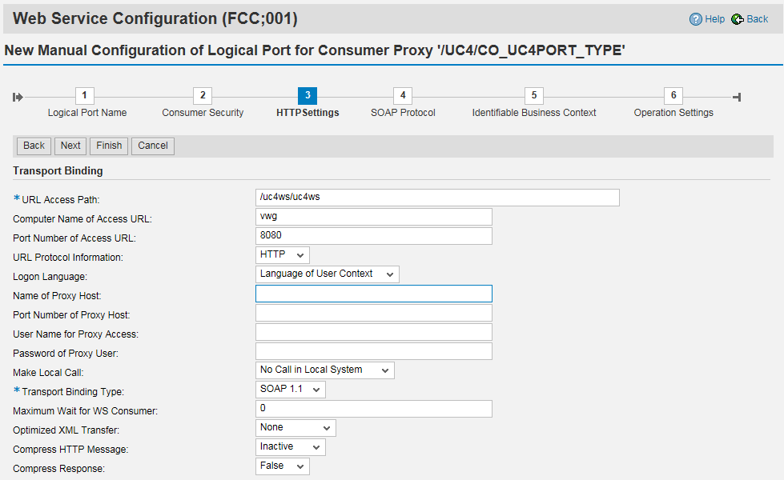This screenshot has width=784, height=480.
Task: Click the Finish button
Action: coord(109,146)
